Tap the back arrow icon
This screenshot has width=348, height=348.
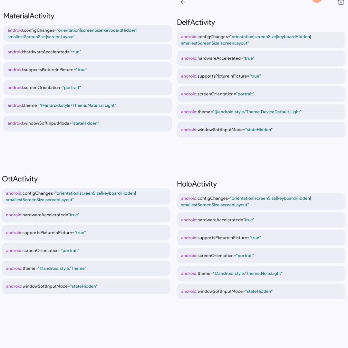pos(183,2)
